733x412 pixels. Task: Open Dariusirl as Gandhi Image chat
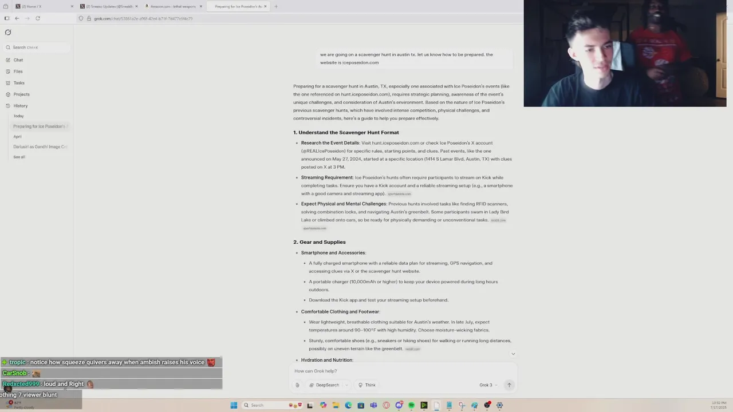[40, 147]
